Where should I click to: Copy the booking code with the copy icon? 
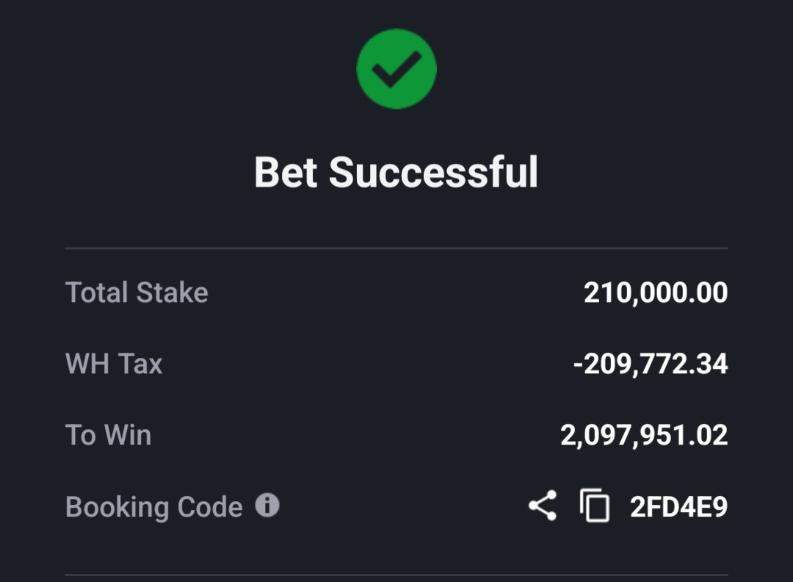pos(595,505)
